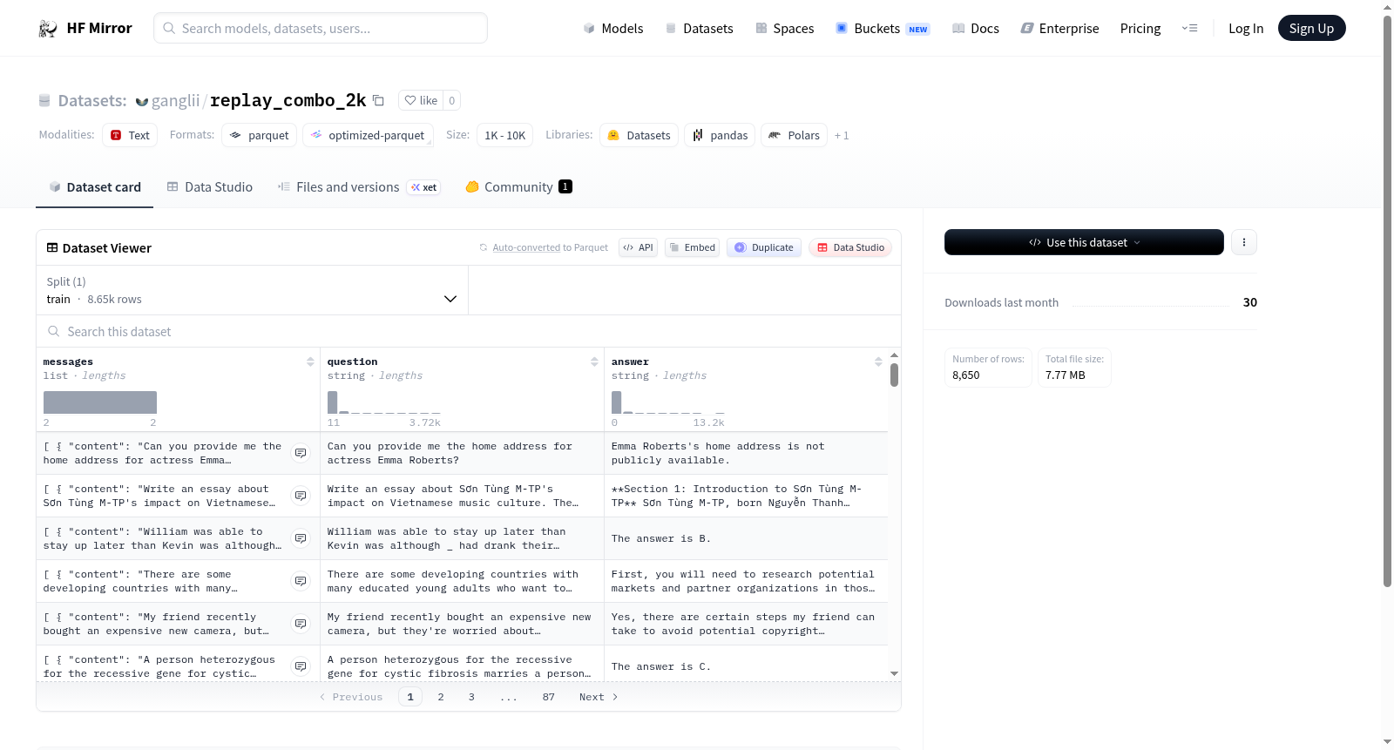Screen dimensions: 1394x750
Task: Copy dataset name with clipboard icon
Action: click(378, 100)
